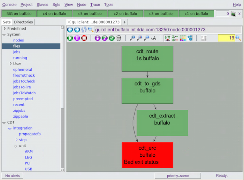Expand the Predefined tree node

click(x=5, y=29)
